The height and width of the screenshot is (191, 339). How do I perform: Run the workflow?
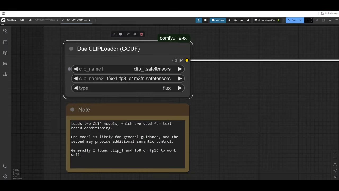coord(292,20)
